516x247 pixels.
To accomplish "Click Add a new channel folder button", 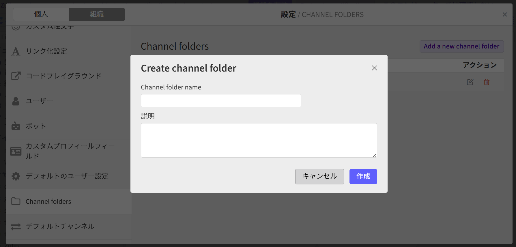I will click(x=461, y=46).
